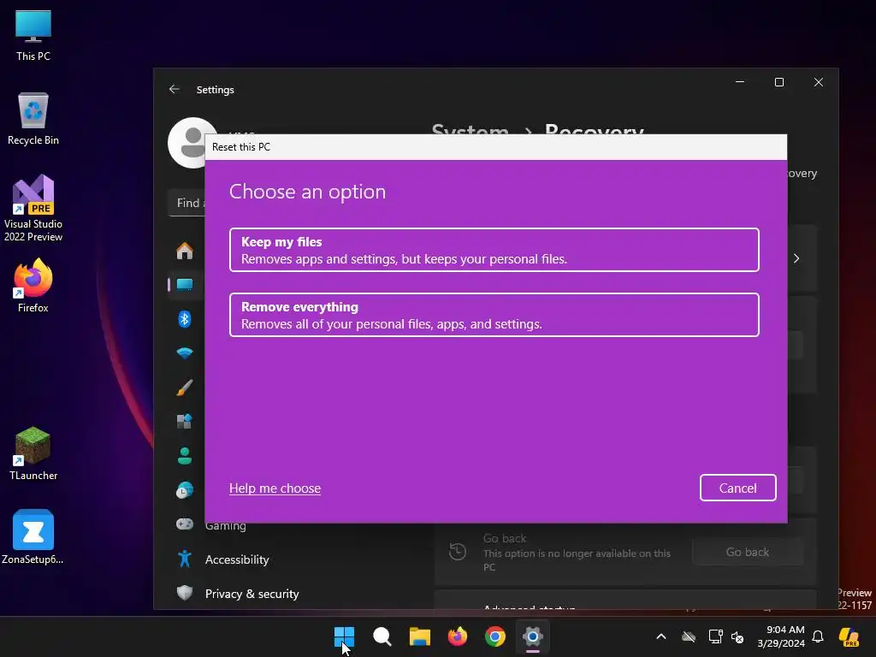Open notifications bell icon

coord(818,636)
